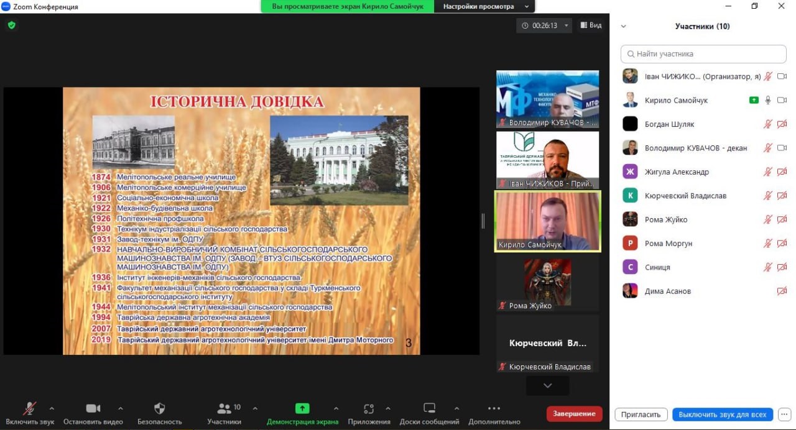Click the microphone icon for Кирило Самойчук
This screenshot has width=796, height=430.
tap(768, 100)
